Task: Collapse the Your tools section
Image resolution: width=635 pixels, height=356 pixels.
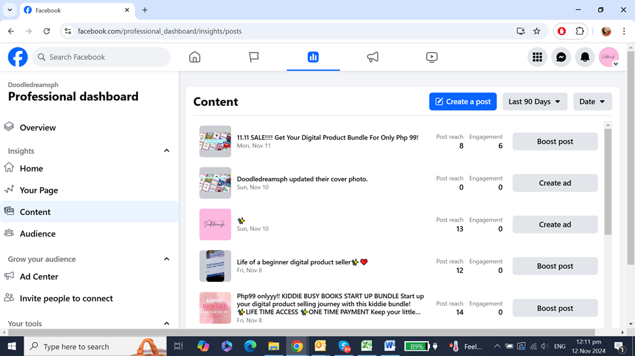Action: click(167, 324)
